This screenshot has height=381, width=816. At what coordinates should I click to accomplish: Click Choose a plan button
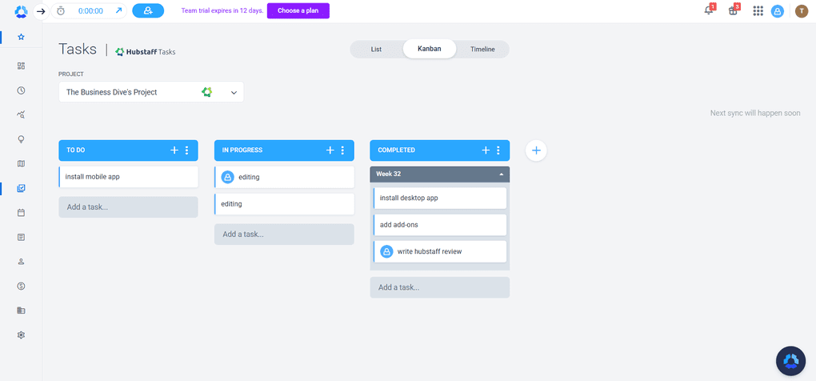[298, 10]
